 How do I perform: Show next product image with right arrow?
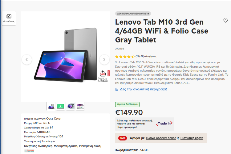(104, 60)
